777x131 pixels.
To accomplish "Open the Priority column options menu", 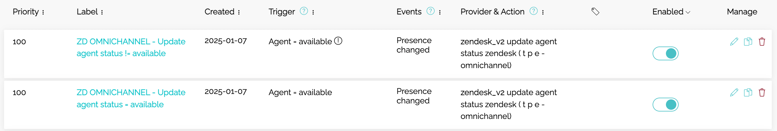I will [x=43, y=12].
